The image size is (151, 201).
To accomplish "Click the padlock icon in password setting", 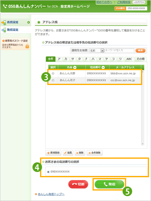I will click(x=27, y=46).
